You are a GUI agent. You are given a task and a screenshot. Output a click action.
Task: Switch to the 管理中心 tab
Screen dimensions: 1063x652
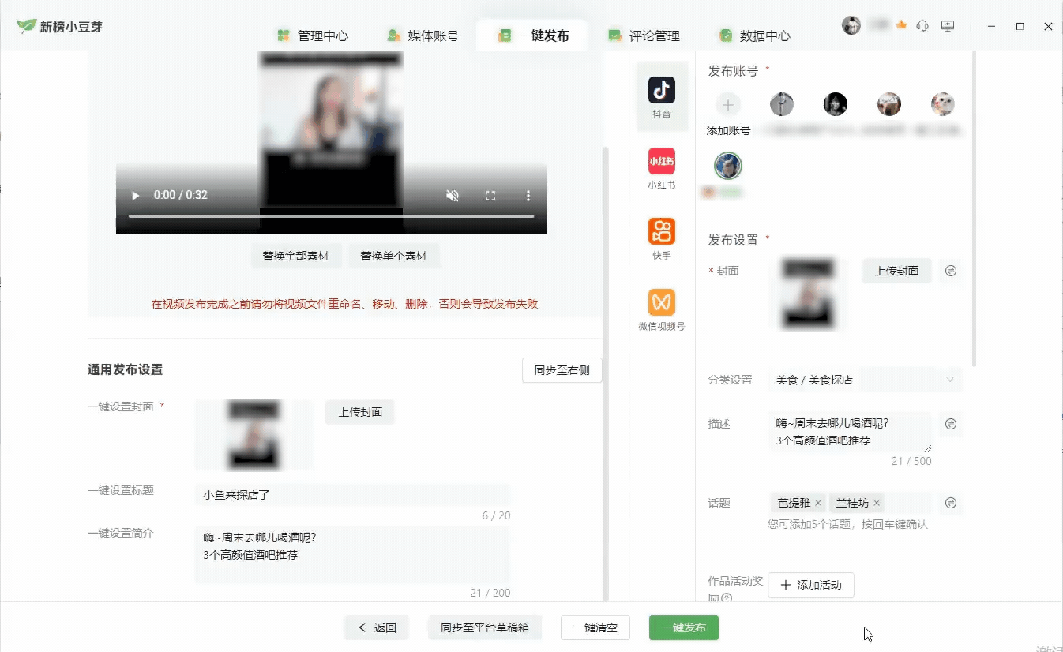coord(312,36)
